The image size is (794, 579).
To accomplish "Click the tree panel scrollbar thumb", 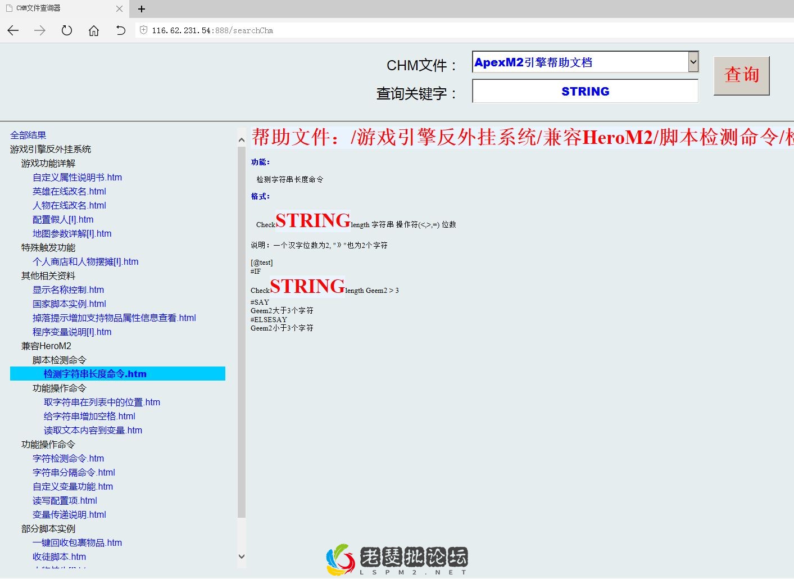I will (242, 332).
